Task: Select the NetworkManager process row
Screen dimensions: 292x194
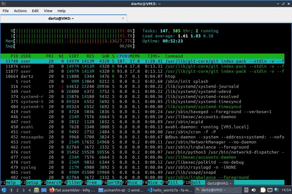Action: (x=142, y=142)
